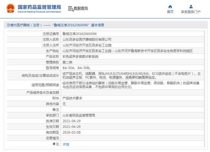
Task: Select registration number 鲁械注准20162060096 value
Action: [79, 34]
